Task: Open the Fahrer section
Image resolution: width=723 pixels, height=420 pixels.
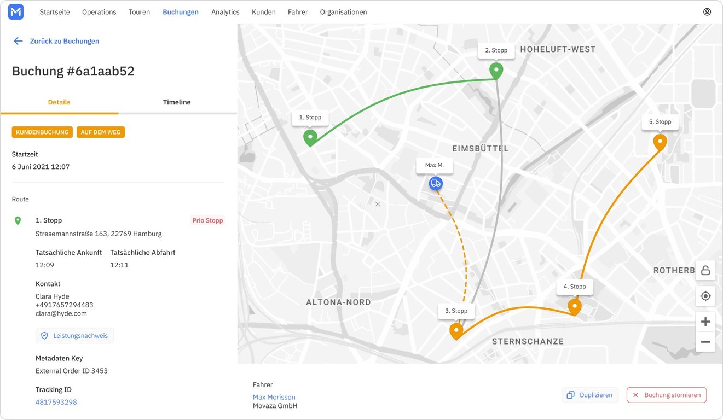Action: [298, 12]
